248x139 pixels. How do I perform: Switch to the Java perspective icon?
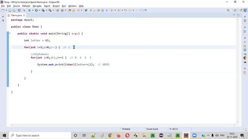point(245,10)
